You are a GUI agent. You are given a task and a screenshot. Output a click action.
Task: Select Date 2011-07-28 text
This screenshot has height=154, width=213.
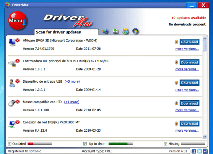coord(88,49)
